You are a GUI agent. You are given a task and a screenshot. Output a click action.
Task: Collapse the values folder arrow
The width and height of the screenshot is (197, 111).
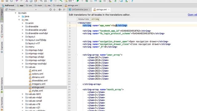pyautogui.click(x=22, y=67)
